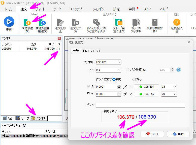Select the USDJPY row in symbol list
The image size is (196, 145).
(x=31, y=49)
